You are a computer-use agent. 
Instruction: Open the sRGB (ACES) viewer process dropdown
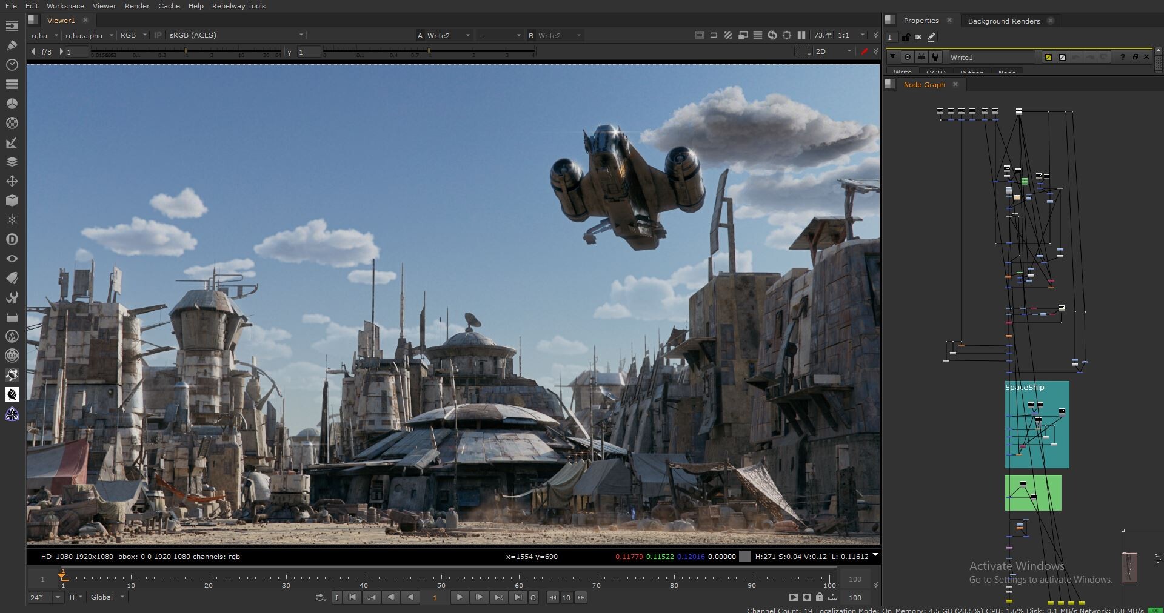[236, 35]
